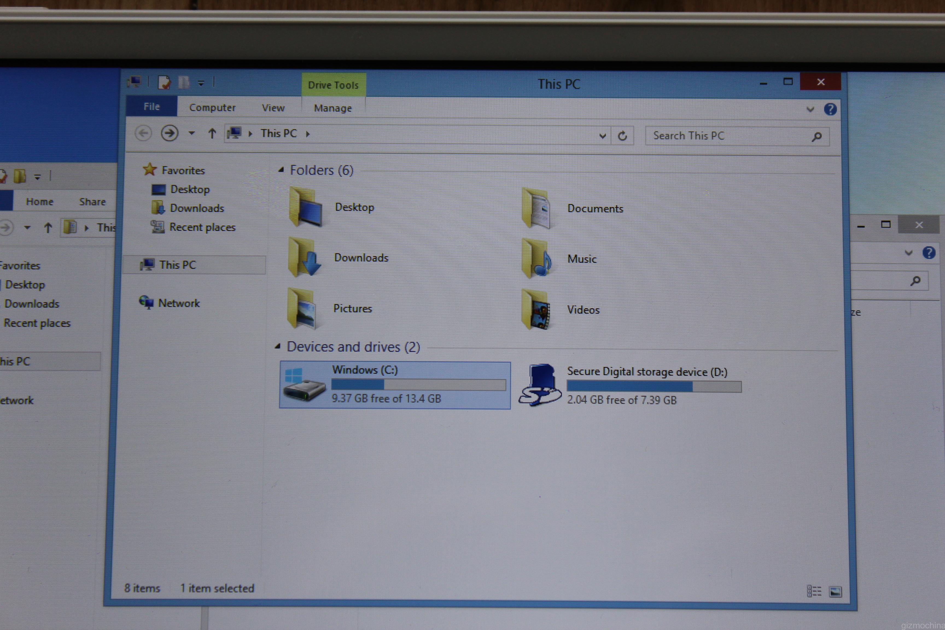Collapse the Devices and drives group
This screenshot has width=945, height=630.
[x=278, y=346]
